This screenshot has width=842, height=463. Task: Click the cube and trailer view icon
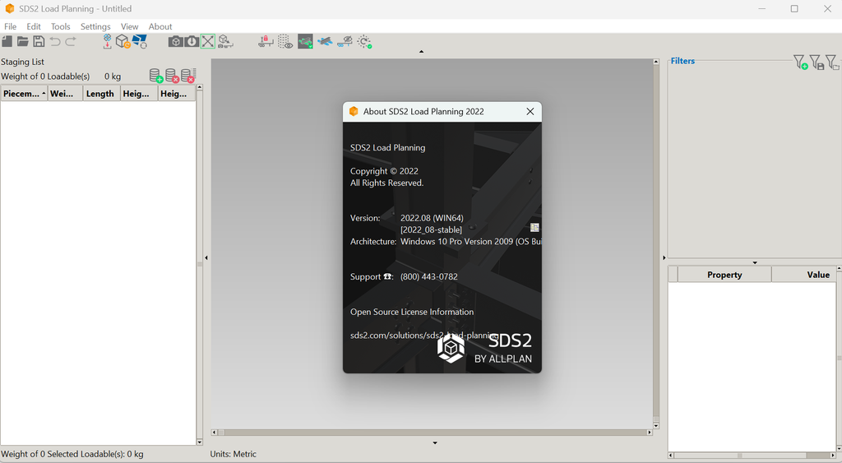tap(225, 41)
